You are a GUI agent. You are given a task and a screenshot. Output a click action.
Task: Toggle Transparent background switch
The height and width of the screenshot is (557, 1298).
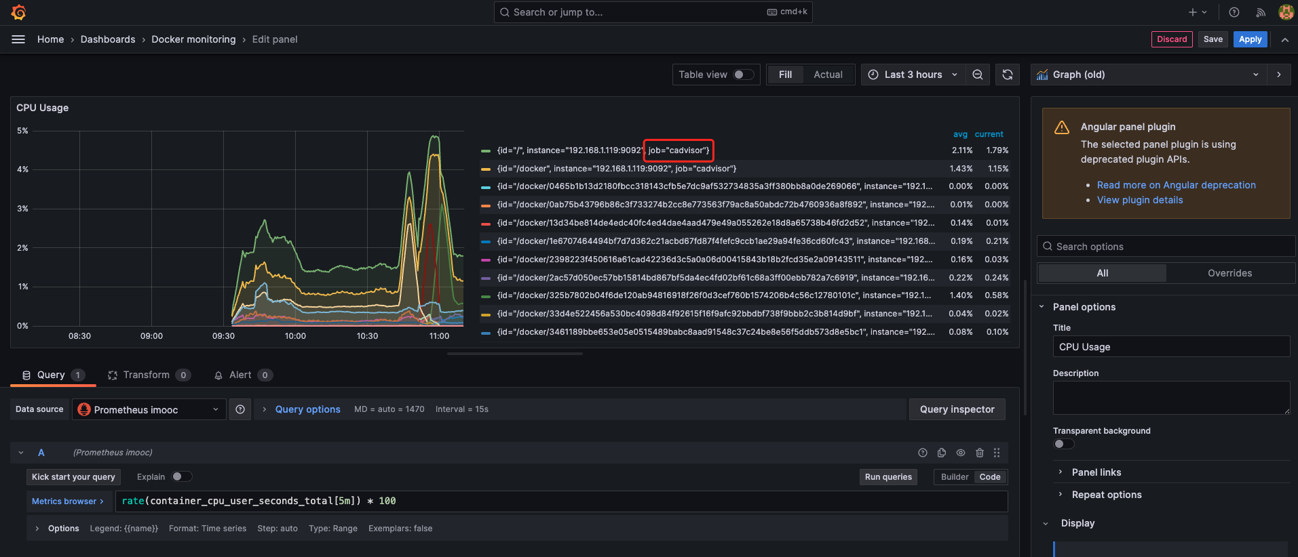(1063, 444)
